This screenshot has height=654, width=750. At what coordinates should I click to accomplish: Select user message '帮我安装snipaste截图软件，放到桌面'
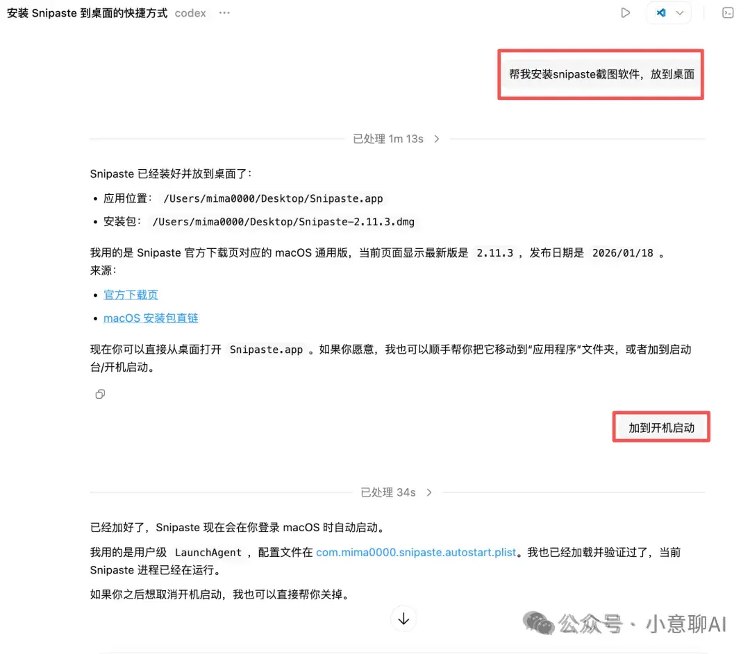pos(601,74)
